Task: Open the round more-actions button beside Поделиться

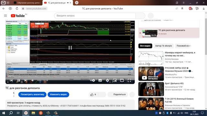Action: (132, 94)
